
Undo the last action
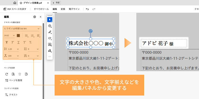(87, 9)
